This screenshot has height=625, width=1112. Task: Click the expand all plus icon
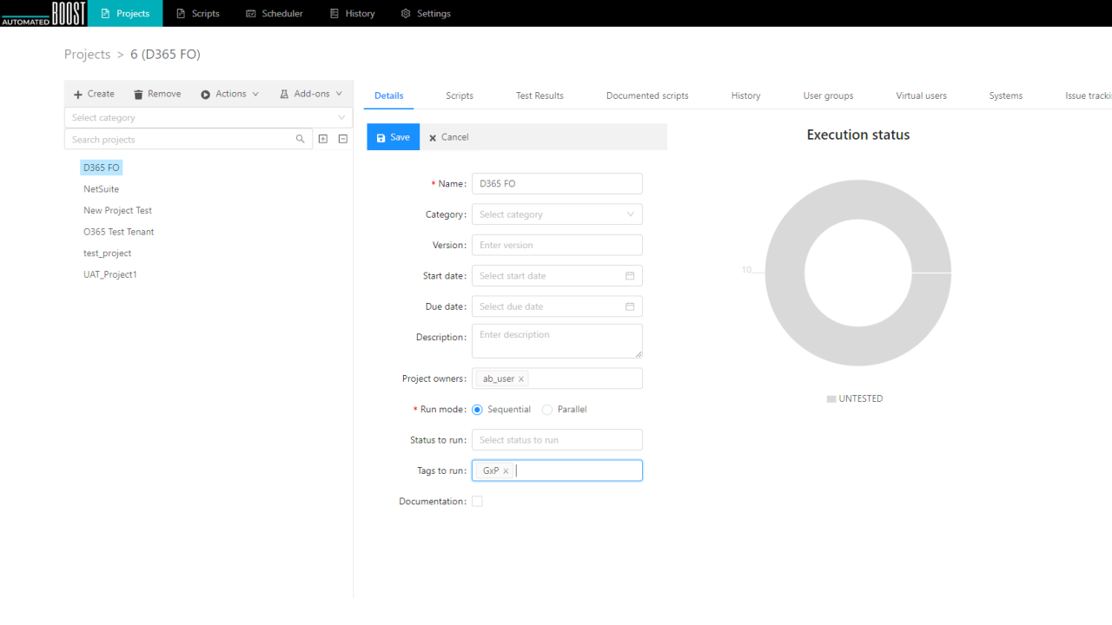[323, 139]
